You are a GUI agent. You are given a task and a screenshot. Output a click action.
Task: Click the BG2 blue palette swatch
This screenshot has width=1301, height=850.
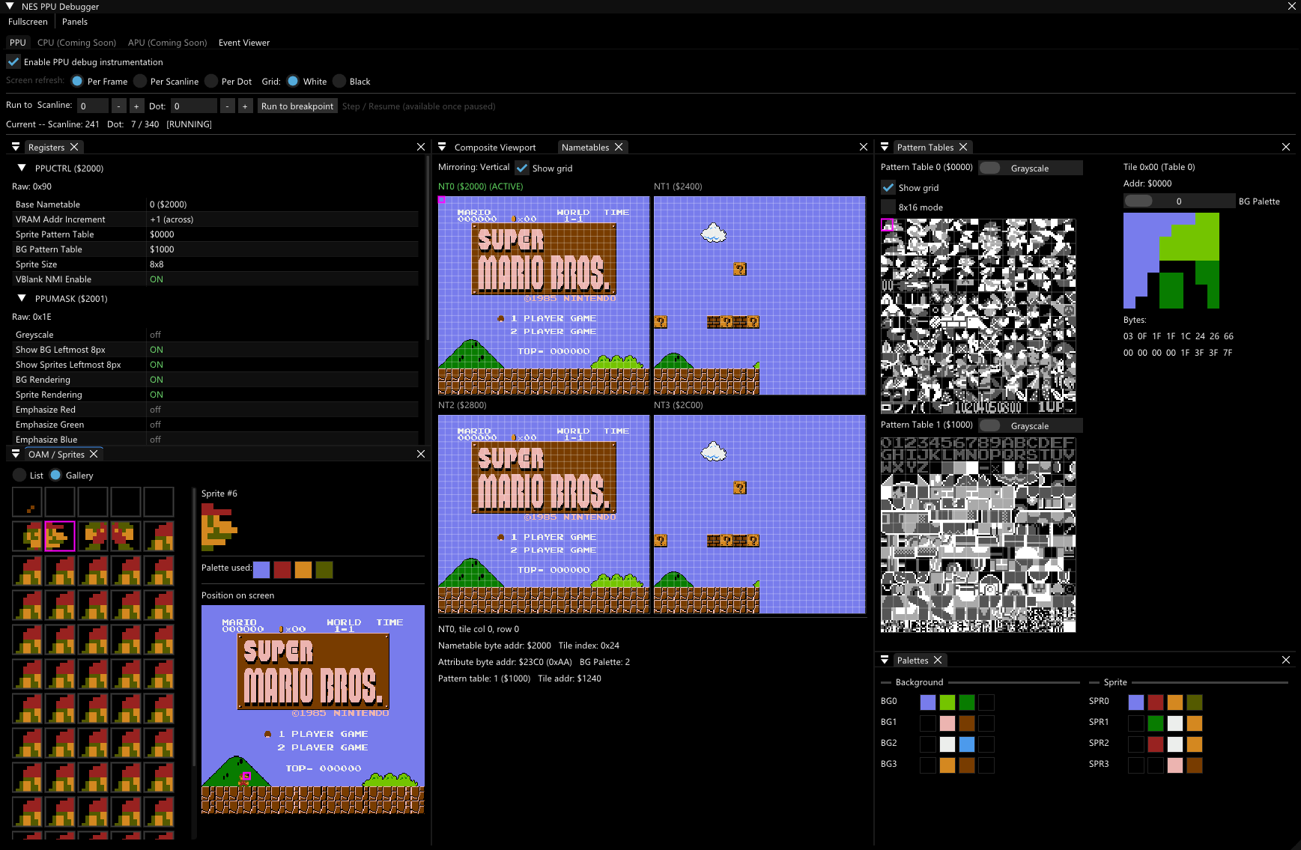[x=967, y=744]
